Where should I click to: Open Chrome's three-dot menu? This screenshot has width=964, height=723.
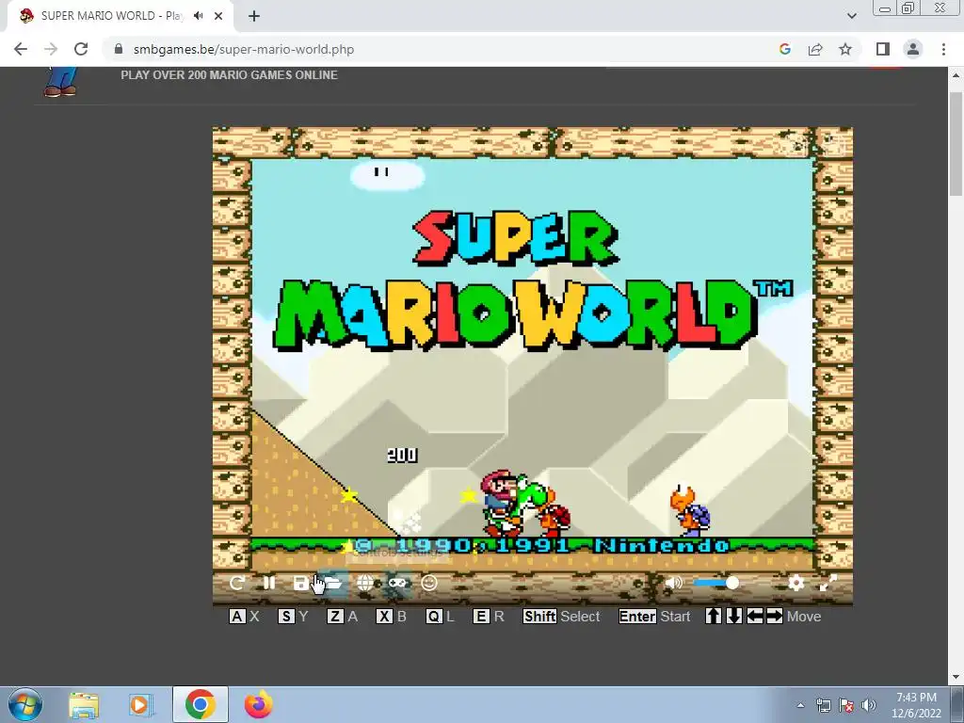click(x=943, y=49)
